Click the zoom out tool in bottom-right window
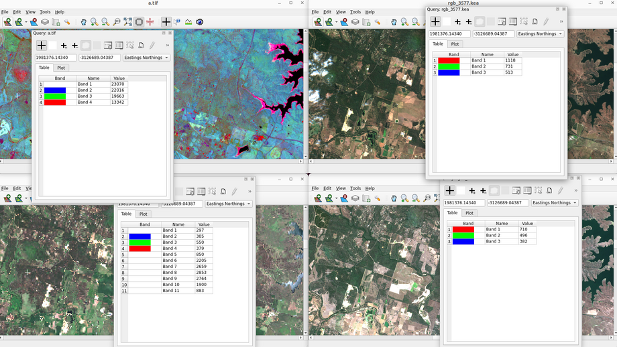This screenshot has width=617, height=347. point(416,198)
